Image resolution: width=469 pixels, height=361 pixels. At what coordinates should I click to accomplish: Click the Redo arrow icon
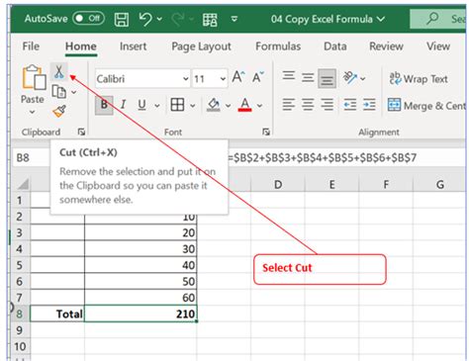(177, 19)
